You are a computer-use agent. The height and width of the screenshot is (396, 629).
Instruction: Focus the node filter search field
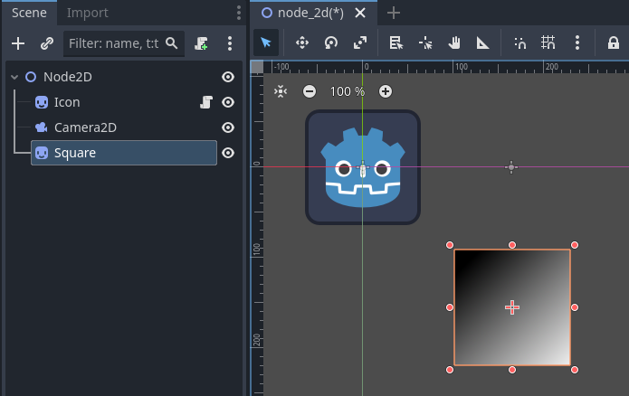124,43
